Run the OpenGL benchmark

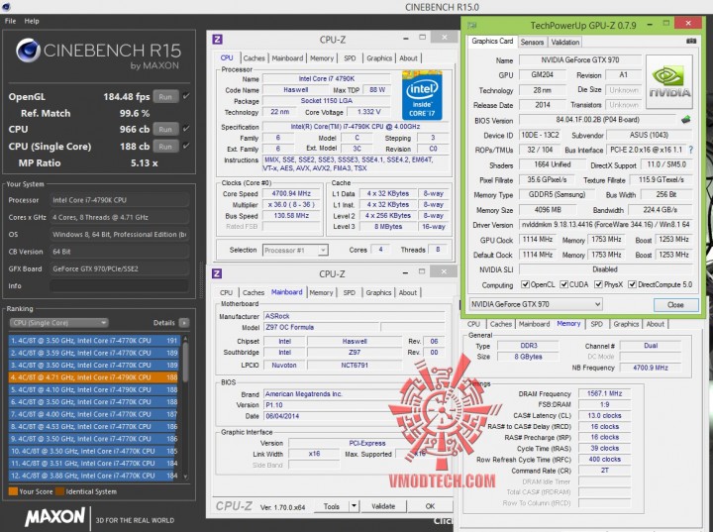coord(165,96)
